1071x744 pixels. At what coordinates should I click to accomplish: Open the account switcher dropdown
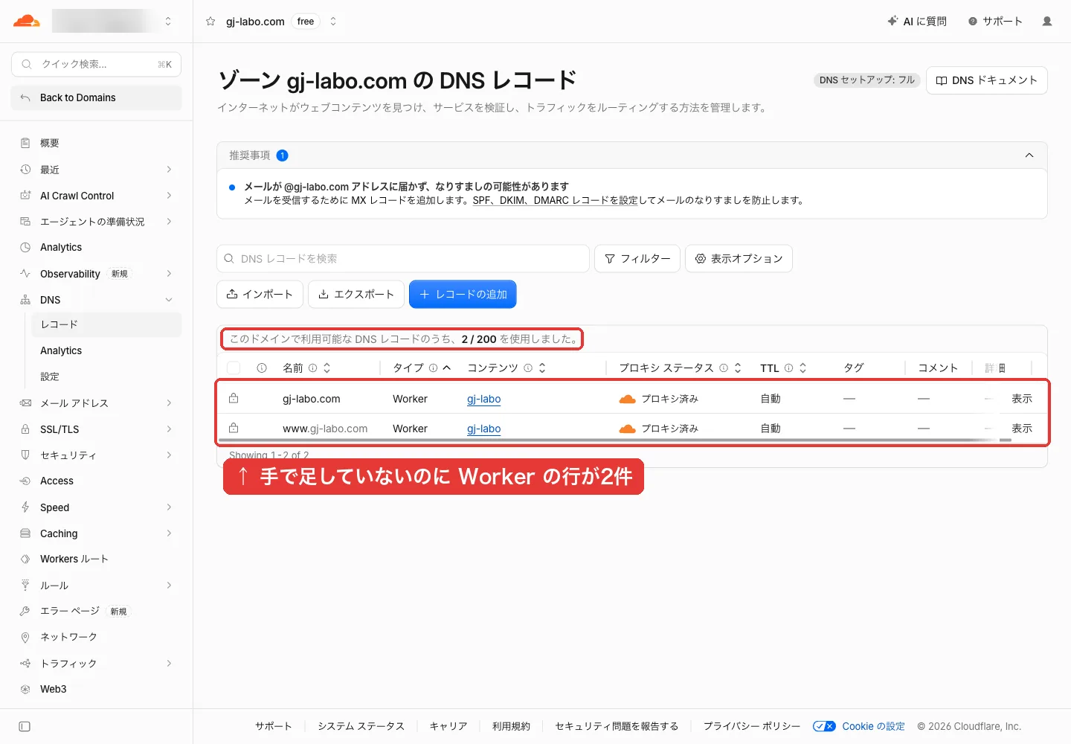(x=168, y=22)
